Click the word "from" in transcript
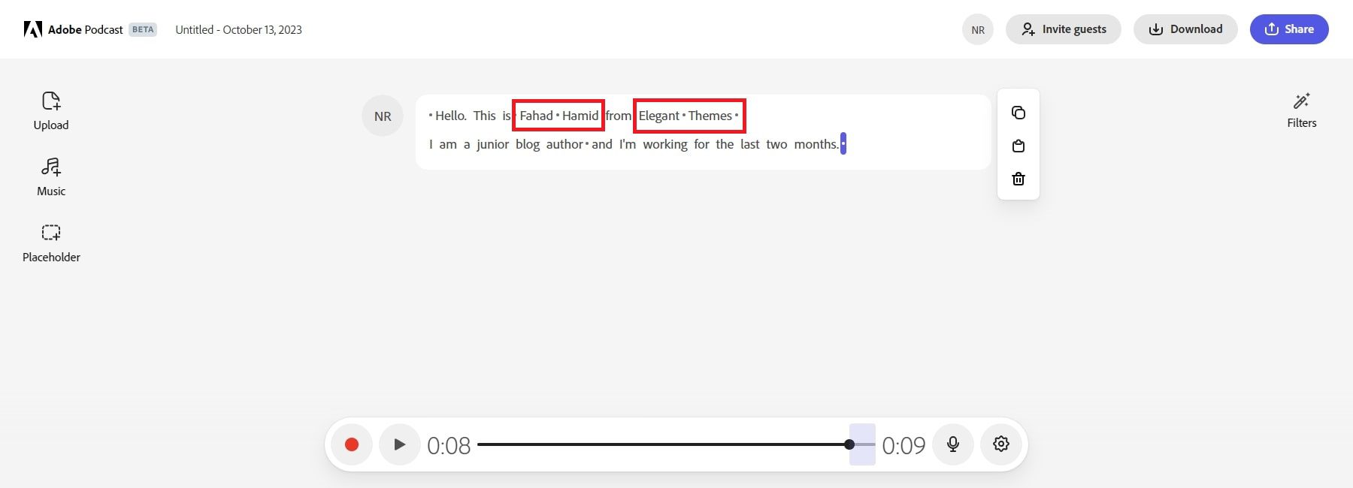The height and width of the screenshot is (488, 1353). coord(619,116)
